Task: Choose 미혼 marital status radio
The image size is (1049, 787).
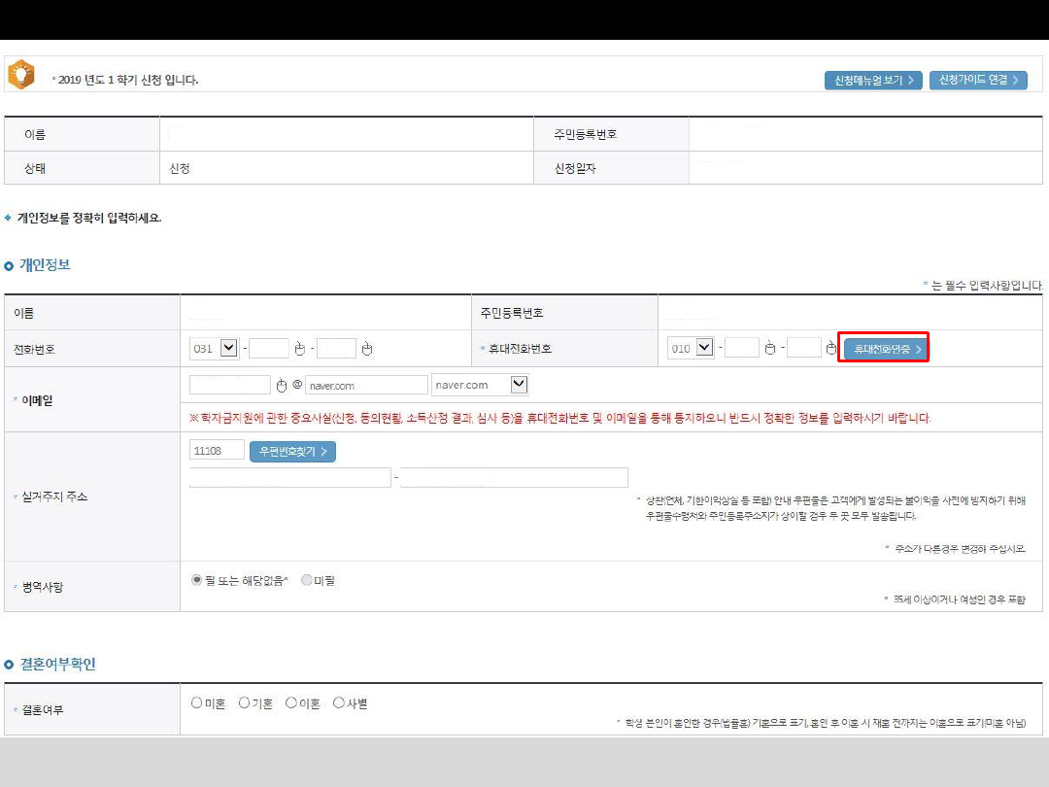Action: click(x=197, y=702)
